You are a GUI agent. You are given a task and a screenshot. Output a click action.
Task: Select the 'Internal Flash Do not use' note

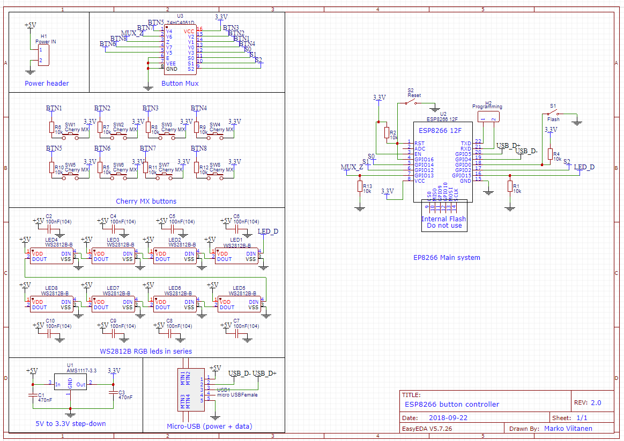tap(443, 222)
